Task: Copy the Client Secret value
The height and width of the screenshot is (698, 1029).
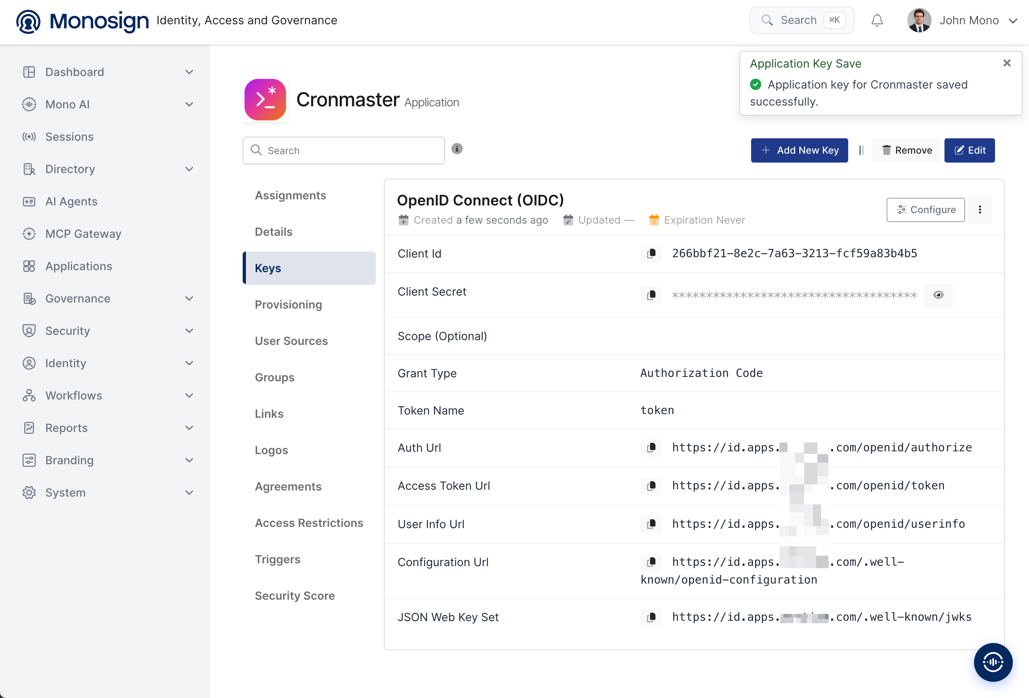Action: pyautogui.click(x=651, y=295)
